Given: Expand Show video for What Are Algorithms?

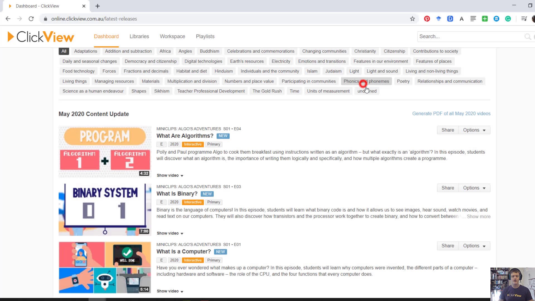Looking at the screenshot, I should [169, 175].
